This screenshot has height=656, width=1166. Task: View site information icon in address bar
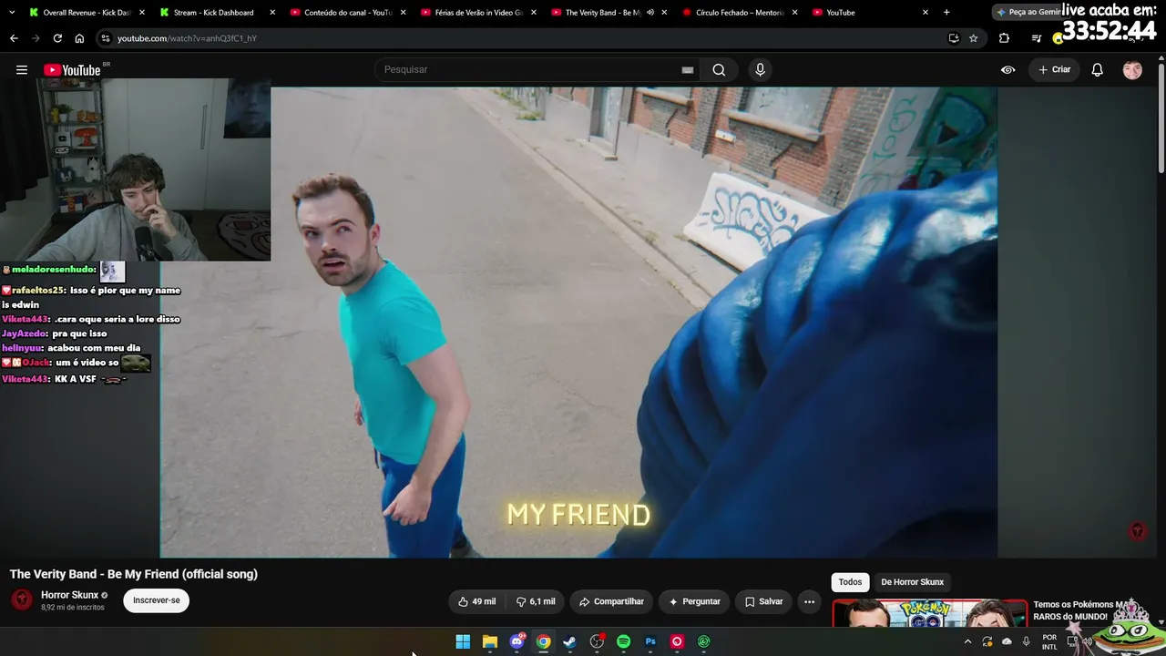[x=106, y=38]
